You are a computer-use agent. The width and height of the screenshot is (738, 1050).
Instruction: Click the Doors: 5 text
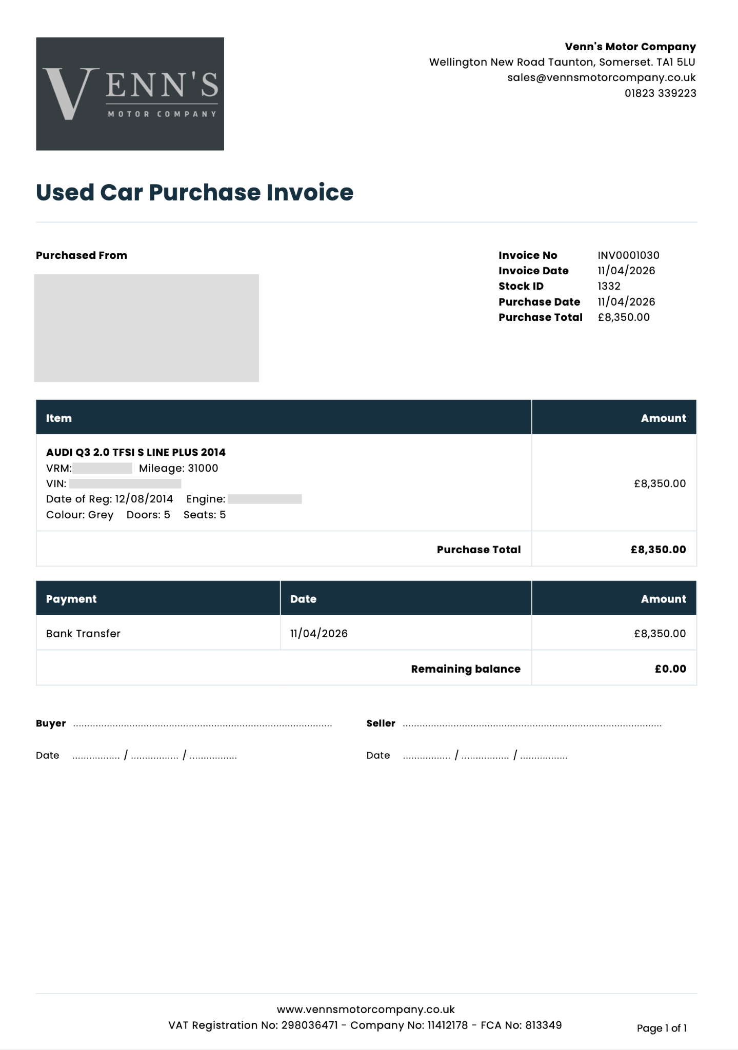tap(148, 515)
